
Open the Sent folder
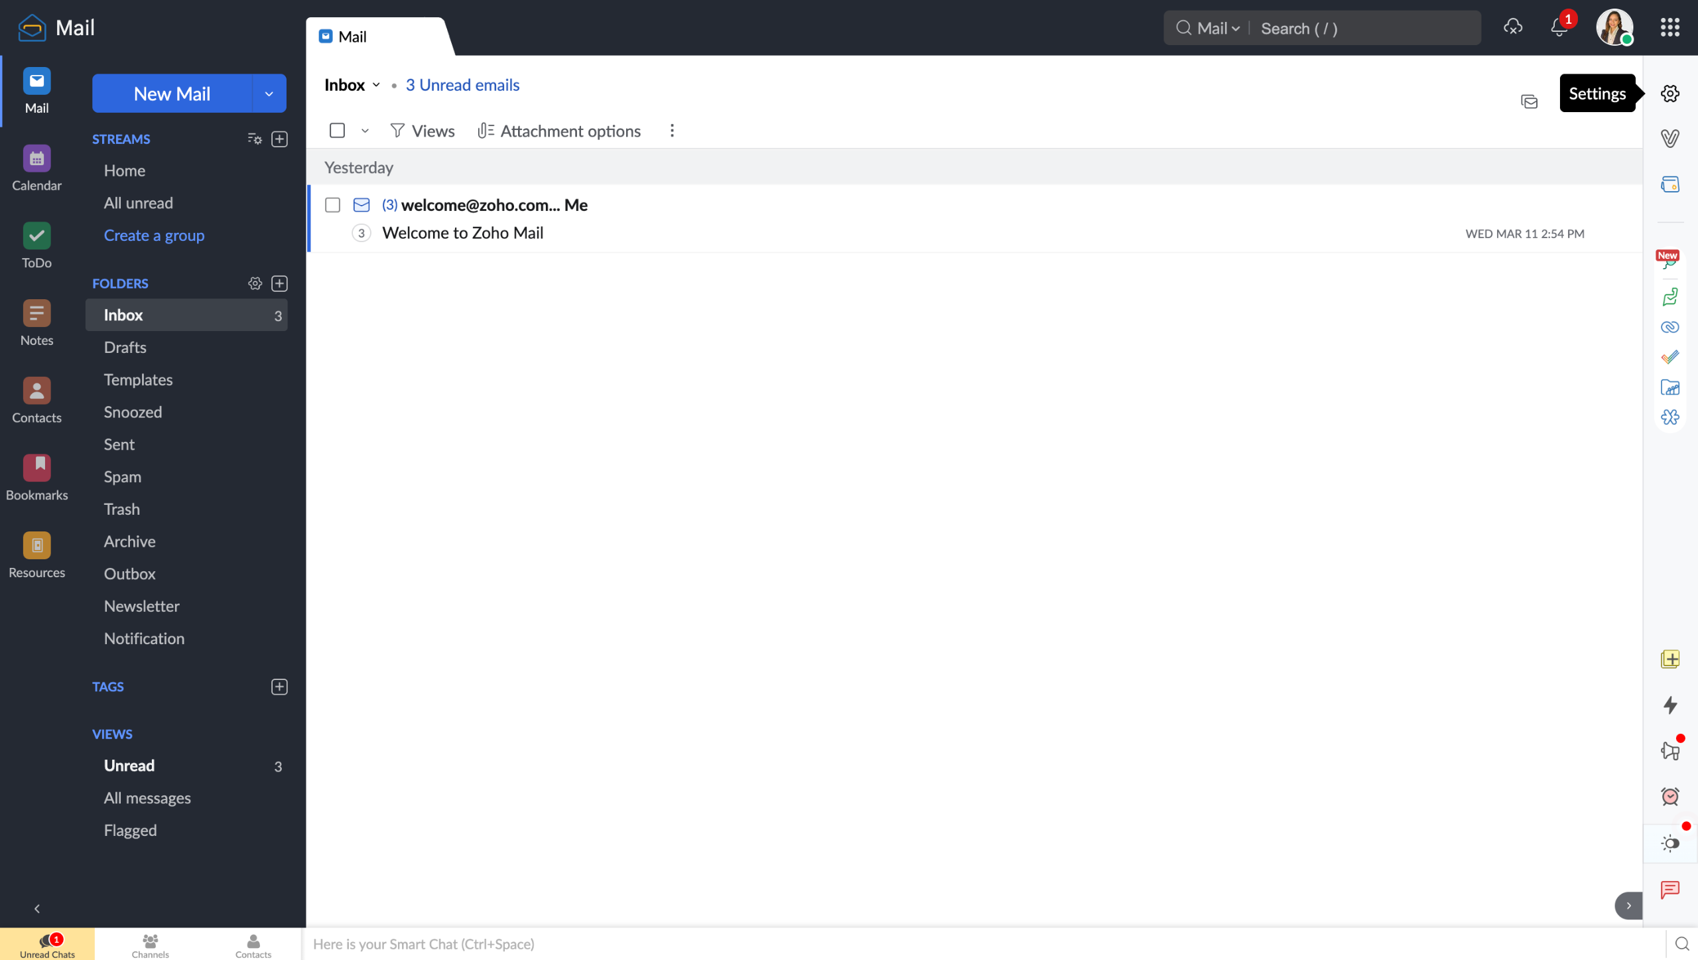click(x=119, y=445)
